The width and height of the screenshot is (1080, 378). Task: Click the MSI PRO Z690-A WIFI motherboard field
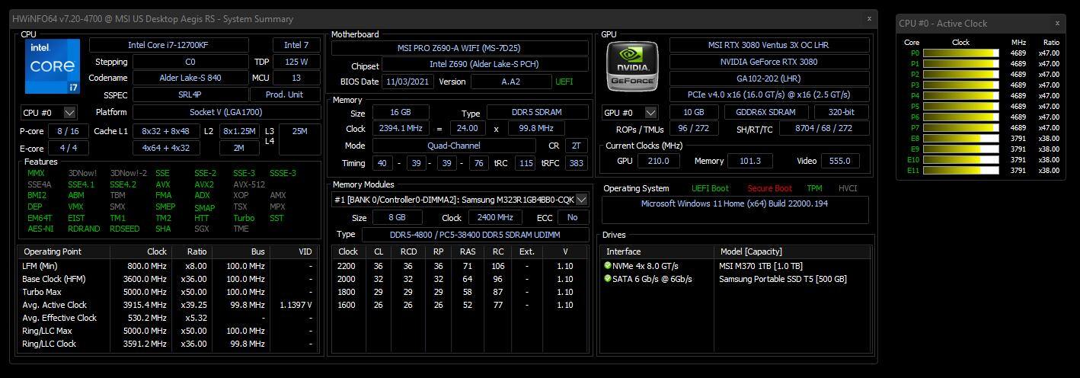pos(459,48)
